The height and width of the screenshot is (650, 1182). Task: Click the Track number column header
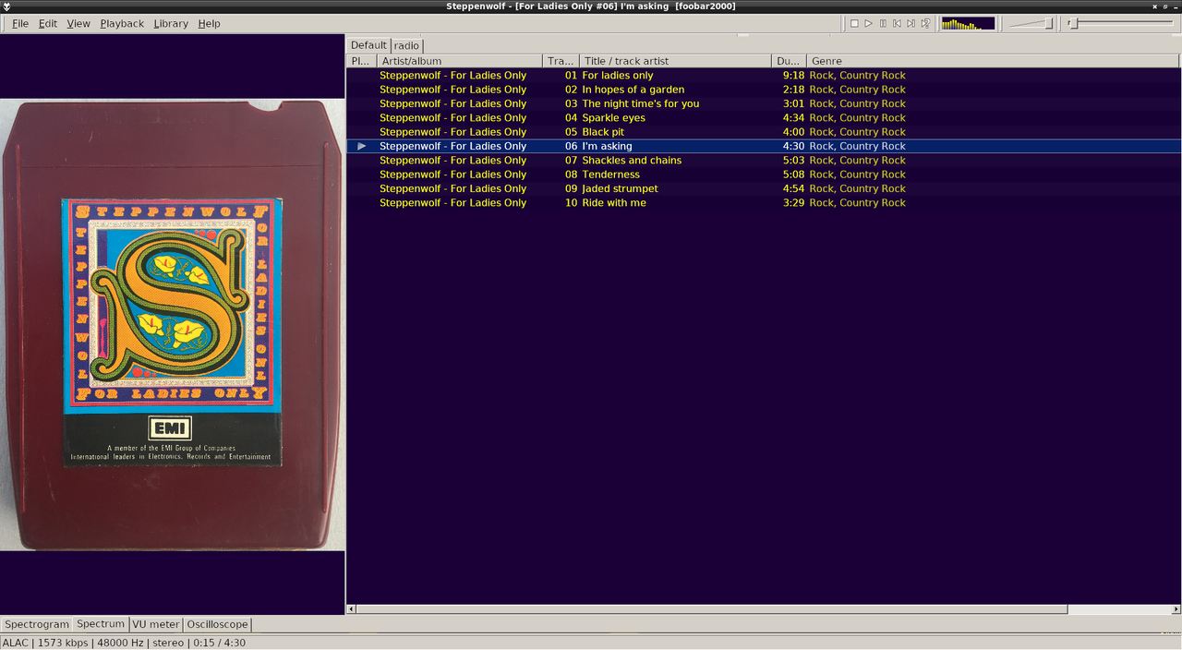tap(561, 61)
